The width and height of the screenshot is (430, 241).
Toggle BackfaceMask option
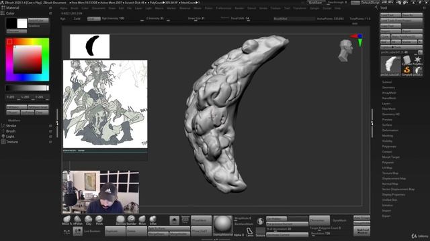tap(244, 224)
